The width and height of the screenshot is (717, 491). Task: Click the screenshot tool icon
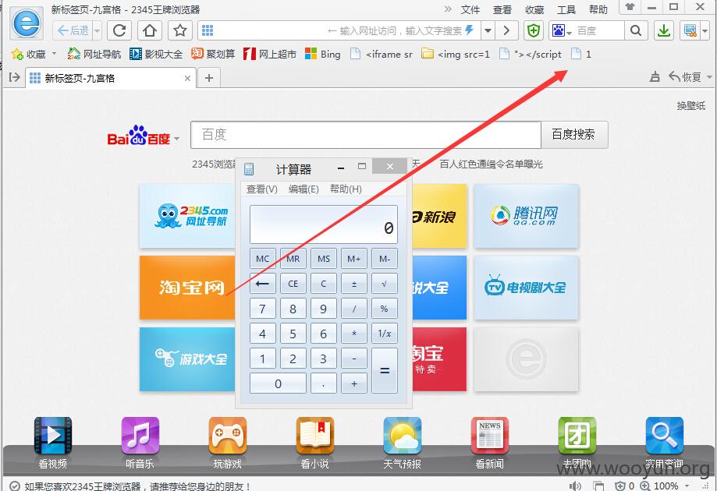[x=690, y=30]
